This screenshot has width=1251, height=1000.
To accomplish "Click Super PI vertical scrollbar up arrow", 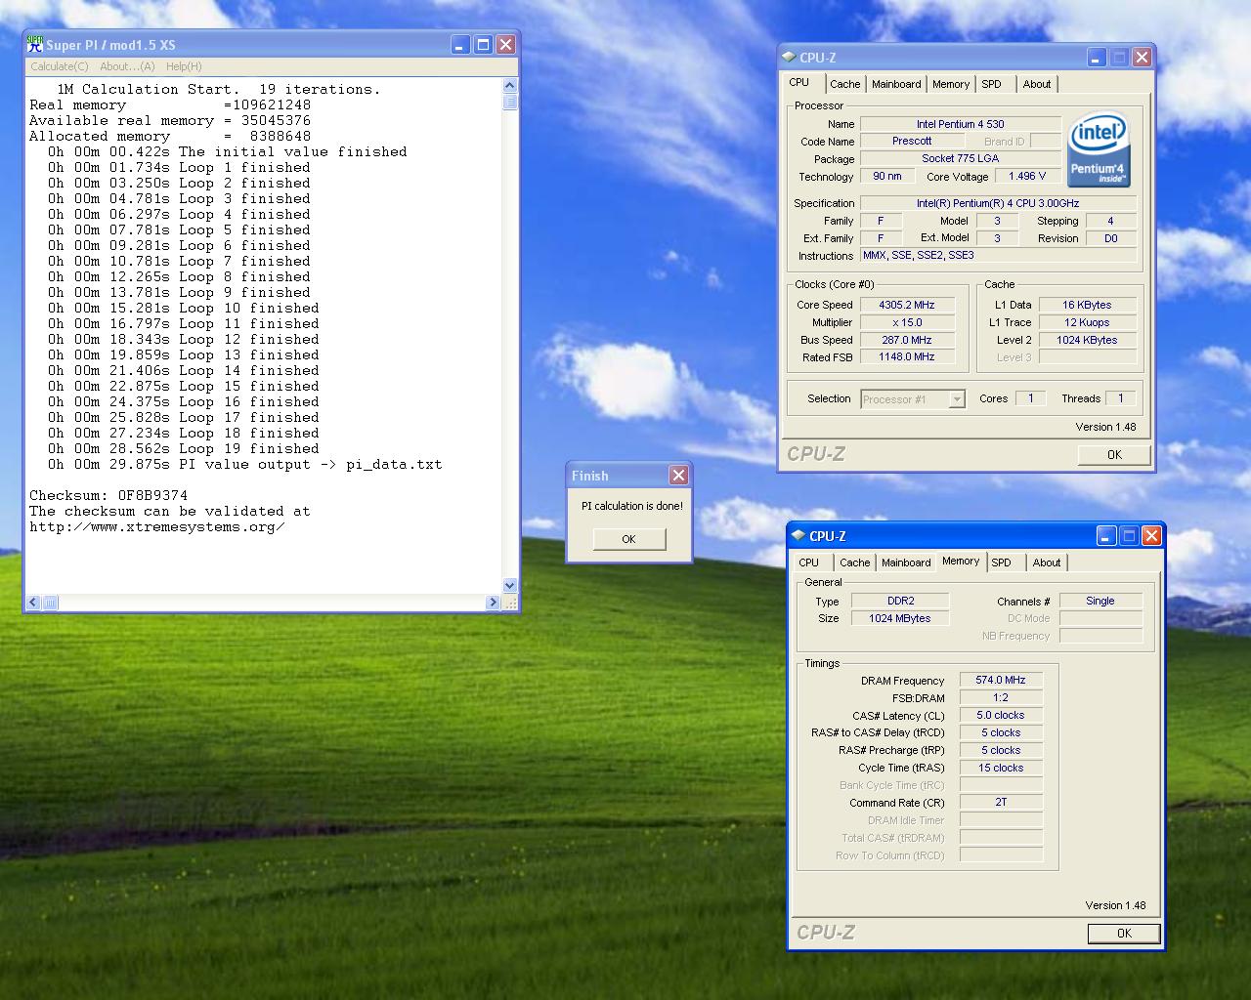I will coord(509,86).
